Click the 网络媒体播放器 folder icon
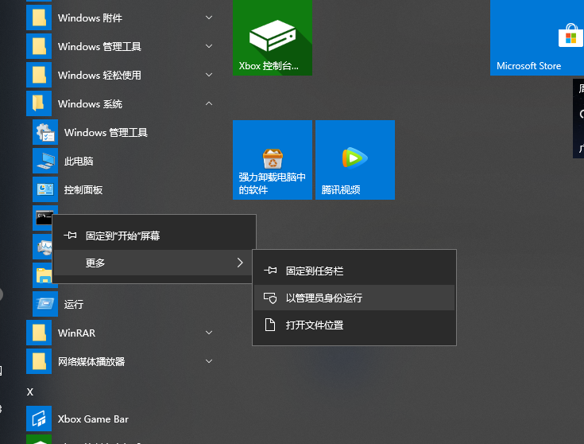This screenshot has width=584, height=444. (39, 361)
